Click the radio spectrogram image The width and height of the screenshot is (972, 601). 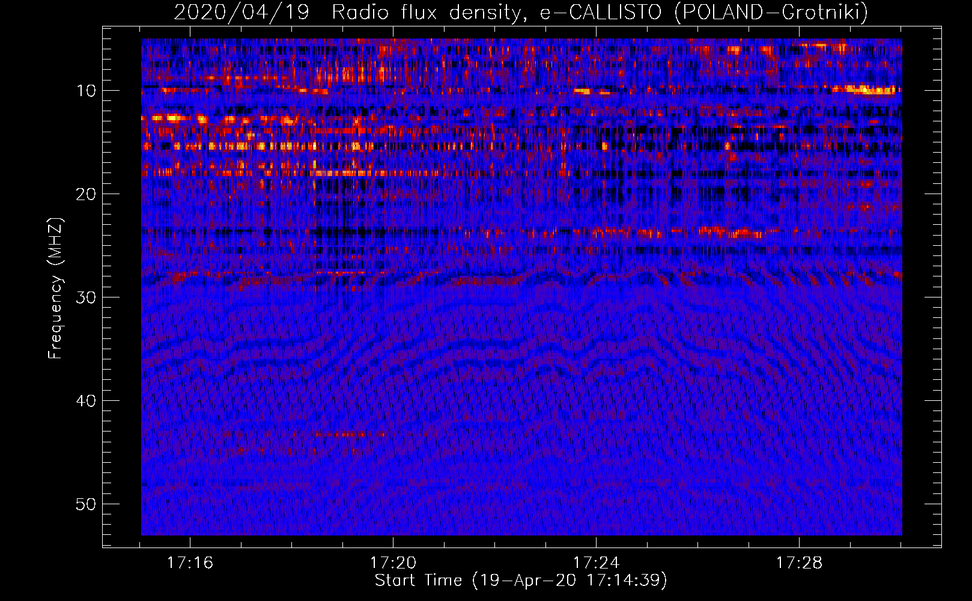[521, 287]
